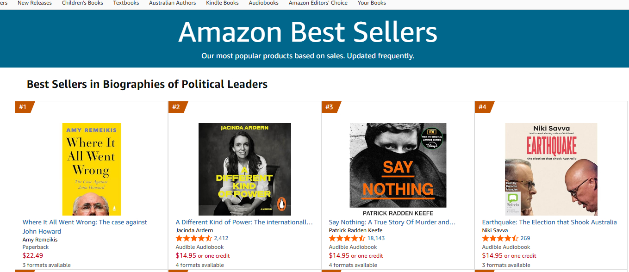This screenshot has width=629, height=272.
Task: Click the Jacinda Ardern author link
Action: 194,230
